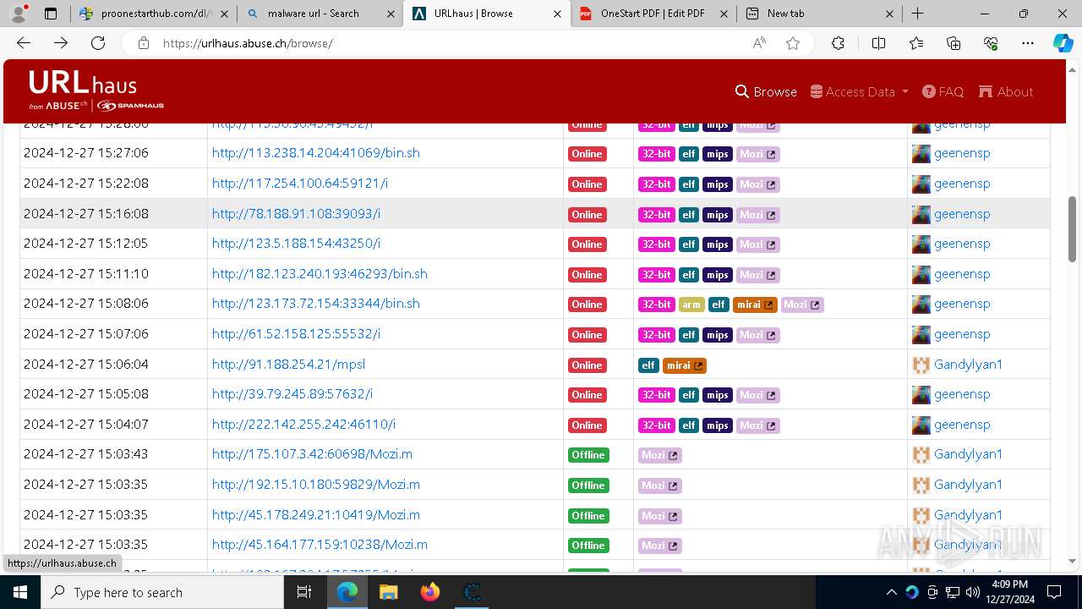Click the browser Back arrow
This screenshot has width=1082, height=609.
coord(24,43)
